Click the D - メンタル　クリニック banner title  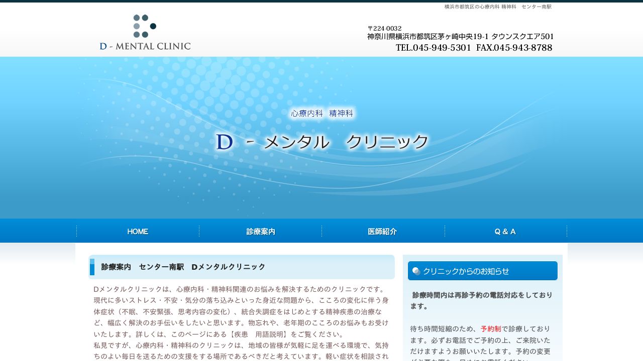(321, 142)
